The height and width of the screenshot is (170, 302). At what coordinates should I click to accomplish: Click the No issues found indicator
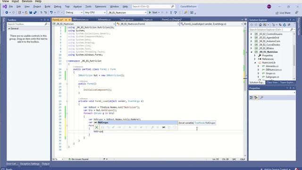(x=78, y=159)
